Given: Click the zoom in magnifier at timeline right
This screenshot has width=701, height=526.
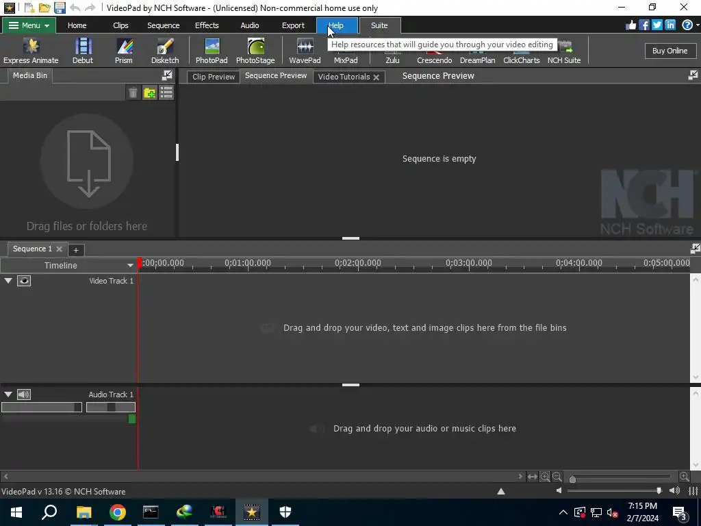Looking at the screenshot, I should pyautogui.click(x=684, y=477).
